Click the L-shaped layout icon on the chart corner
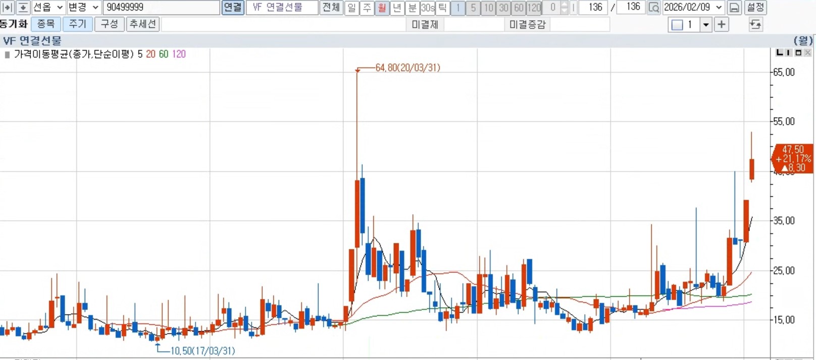Image resolution: width=816 pixels, height=360 pixels. [780, 53]
